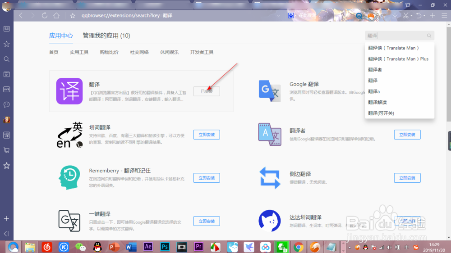Open the translate 译 icon in sidebar

(x=7, y=135)
